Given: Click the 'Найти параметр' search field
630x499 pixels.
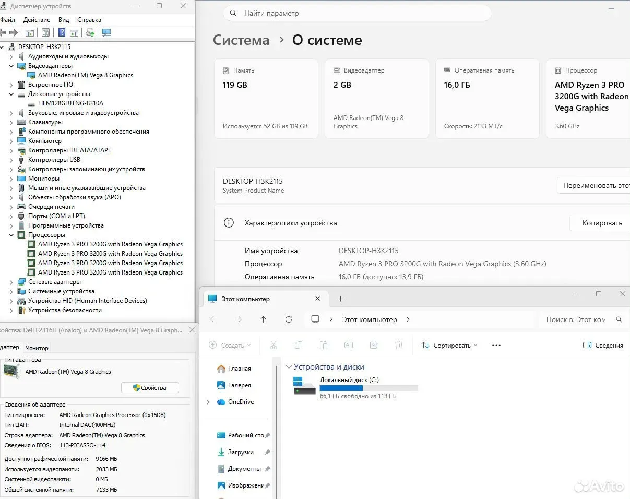Looking at the screenshot, I should (357, 13).
